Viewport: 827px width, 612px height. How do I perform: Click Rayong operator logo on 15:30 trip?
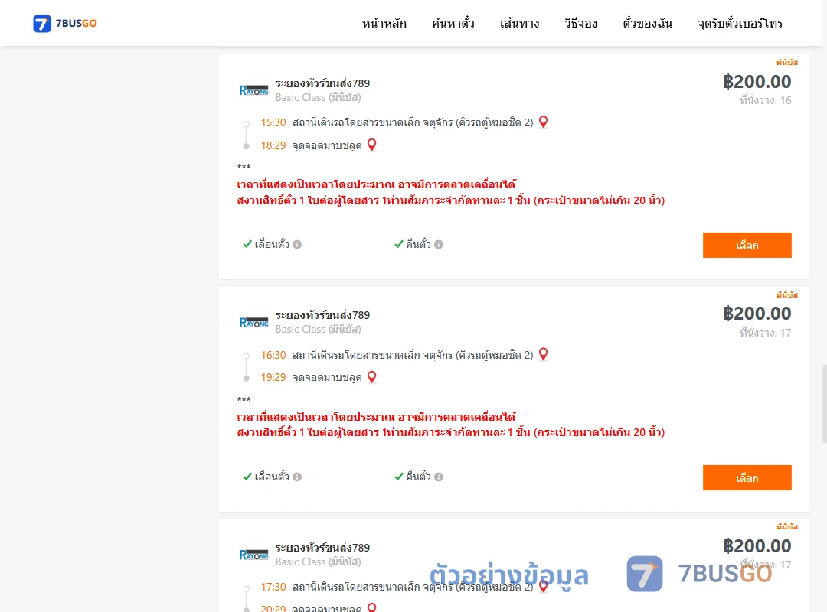pos(253,90)
